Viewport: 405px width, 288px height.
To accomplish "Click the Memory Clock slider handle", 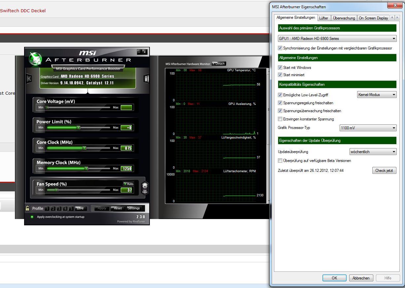I will pos(86,169).
